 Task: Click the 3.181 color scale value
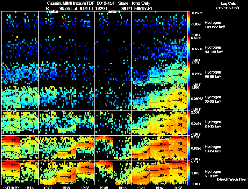195,137
